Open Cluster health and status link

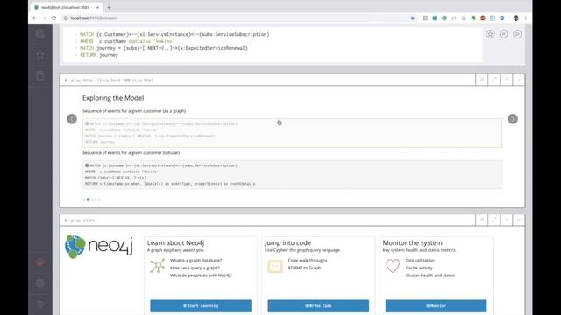(430, 276)
